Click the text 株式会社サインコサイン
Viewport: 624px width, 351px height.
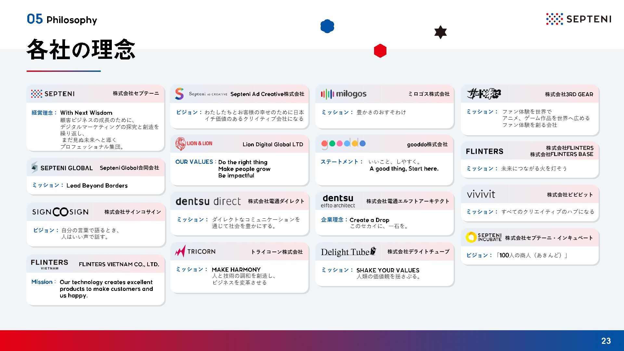[x=133, y=212]
